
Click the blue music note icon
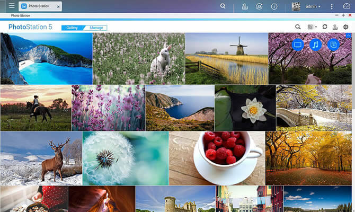[x=315, y=45]
